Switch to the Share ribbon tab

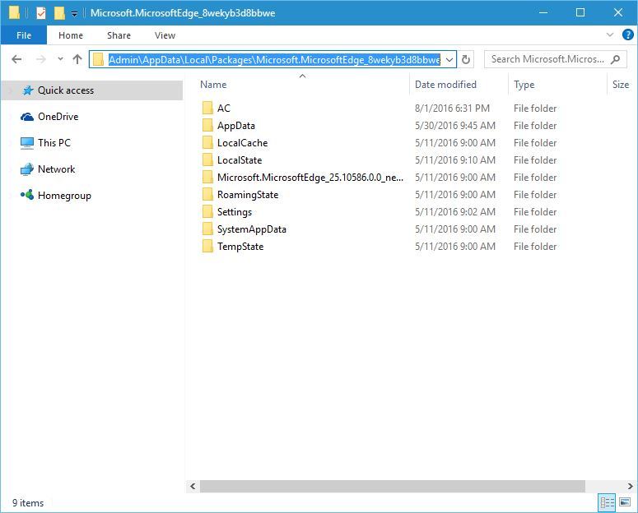coord(119,35)
